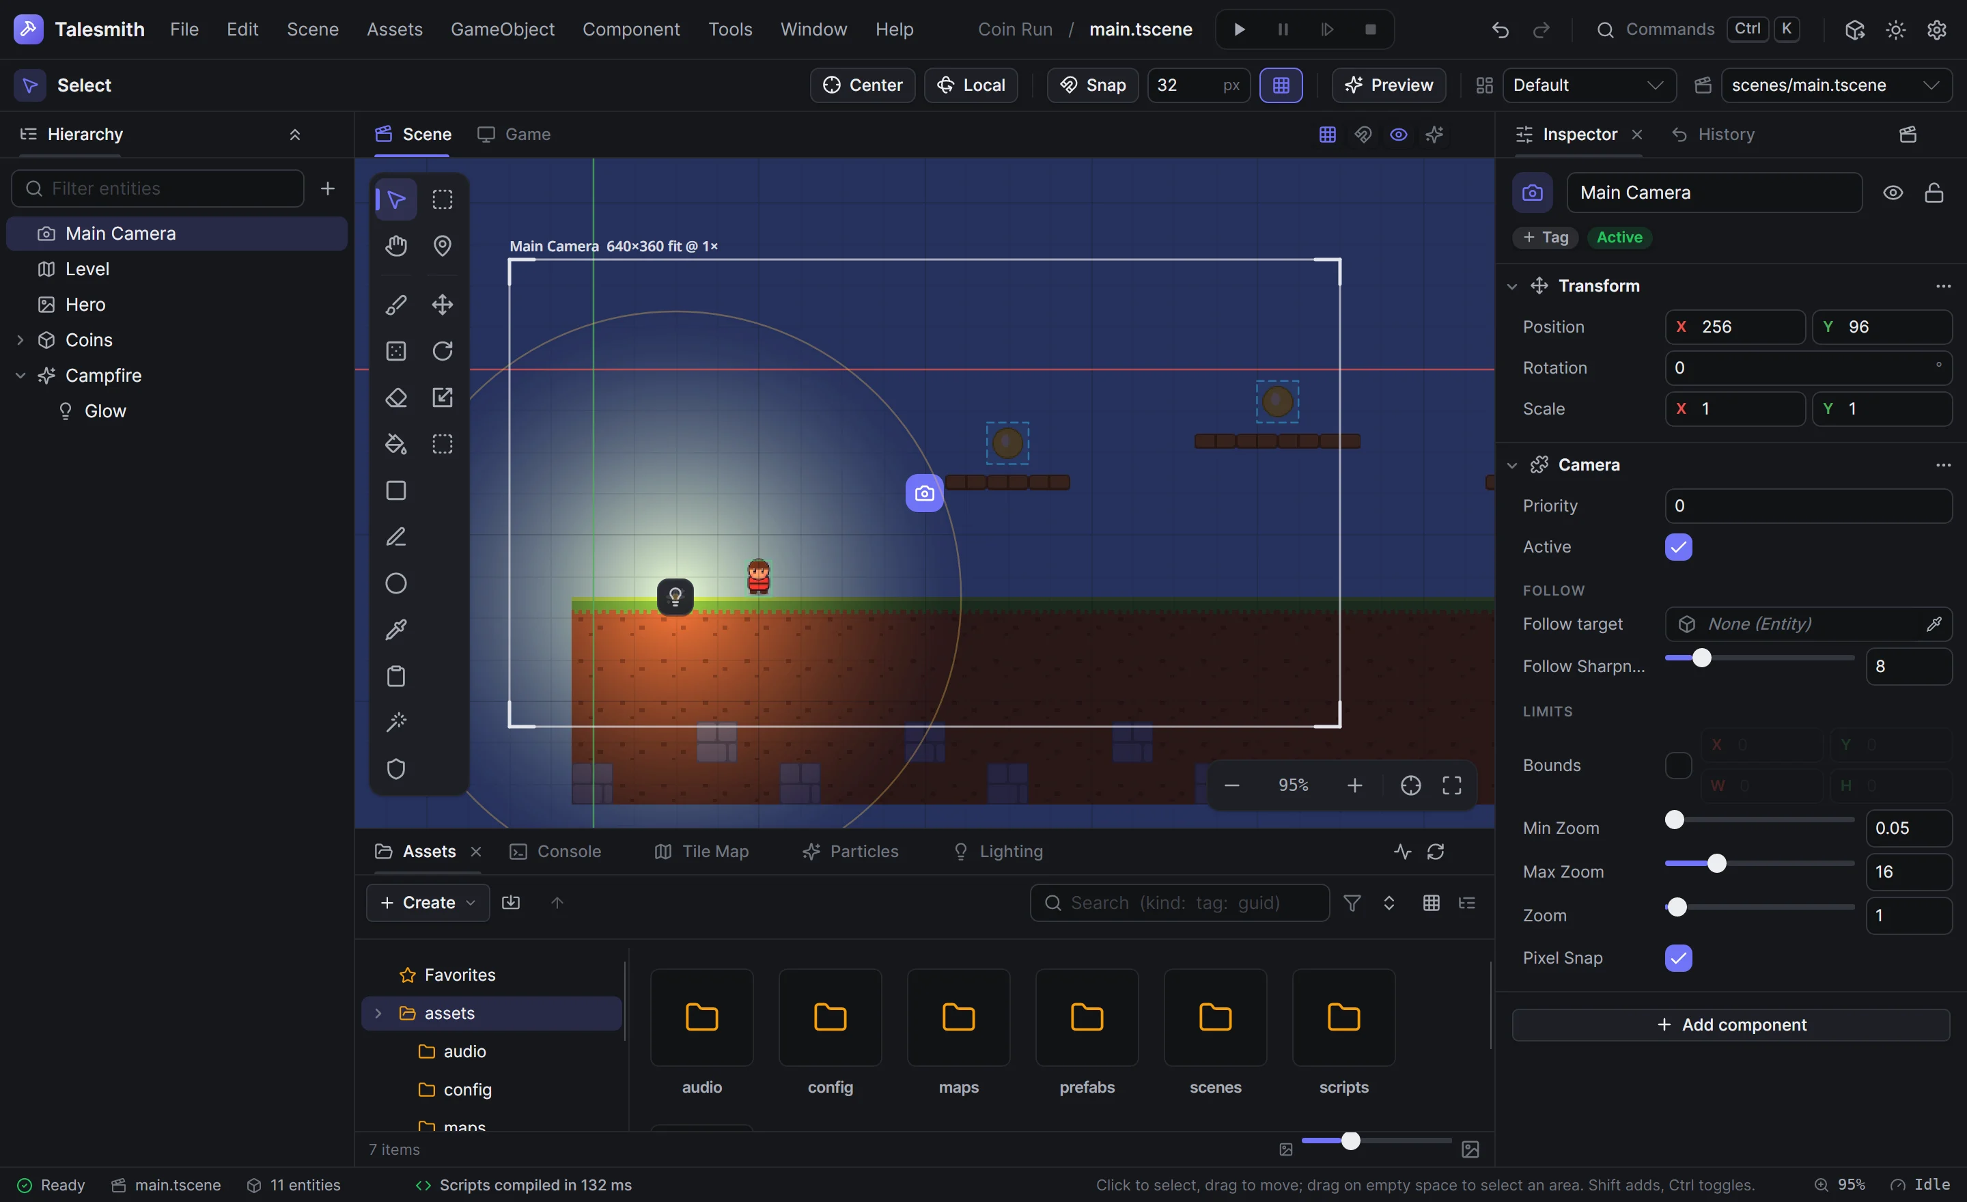Screen dimensions: 1967x1202
Task: Open the GameObject menu
Action: point(502,29)
